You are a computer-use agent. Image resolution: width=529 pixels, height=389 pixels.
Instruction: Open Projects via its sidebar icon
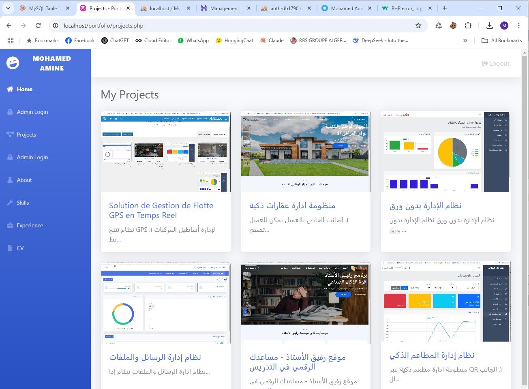pos(9,135)
